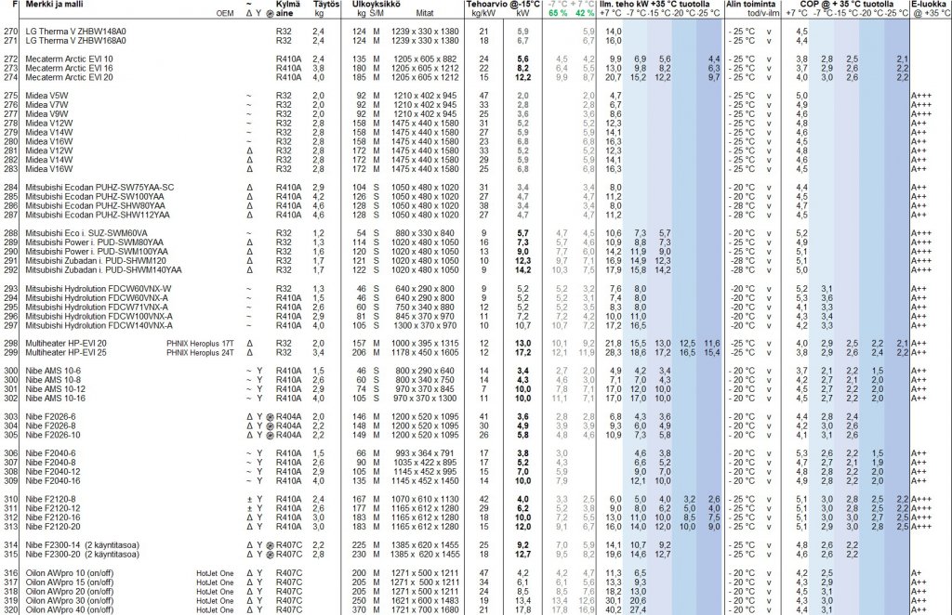Click 'Nibe F2300-14 (2 käyntitasoa)' cell
Screen dimensions: 952x615
[82, 545]
